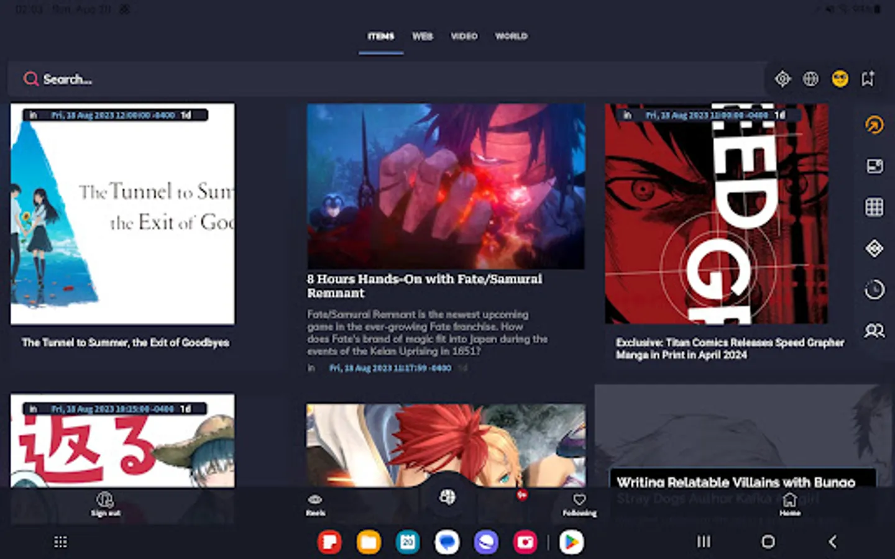Click the Android home navigation button

768,542
